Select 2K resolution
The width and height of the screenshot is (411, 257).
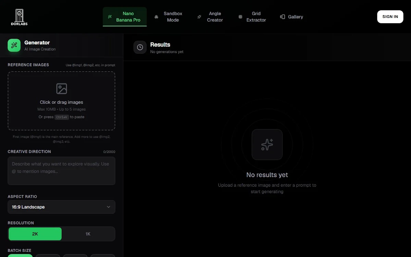(35, 234)
